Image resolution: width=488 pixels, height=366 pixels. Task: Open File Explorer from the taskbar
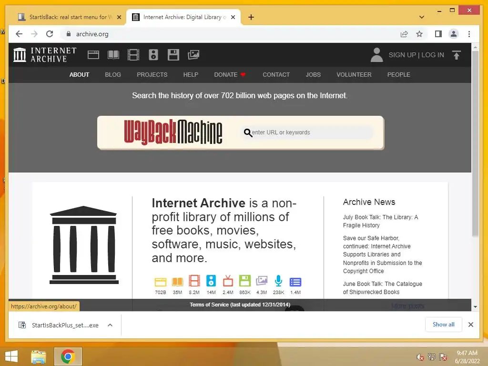39,356
